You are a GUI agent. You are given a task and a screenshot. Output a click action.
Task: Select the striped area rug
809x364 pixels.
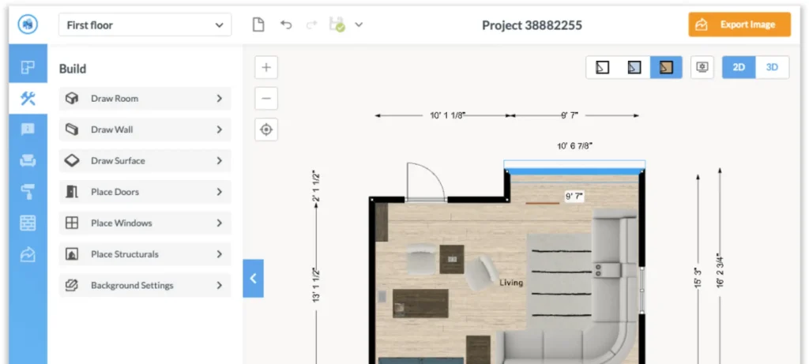(559, 282)
